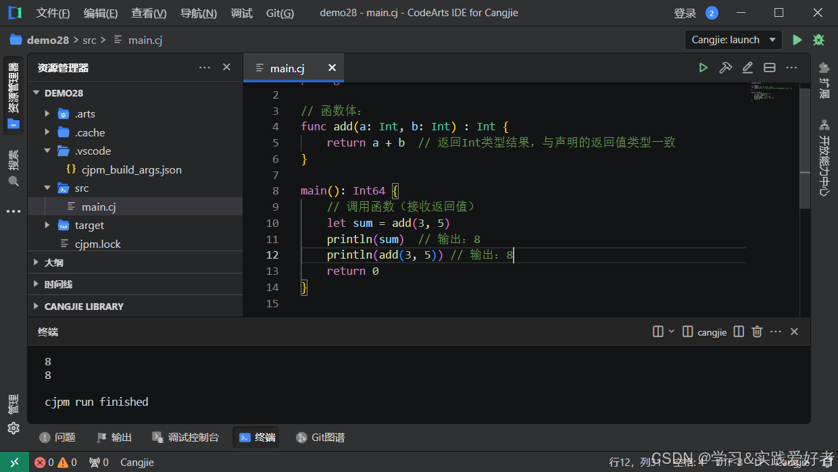The width and height of the screenshot is (838, 472).
Task: Switch to the Git图谱 tab
Action: coord(320,438)
